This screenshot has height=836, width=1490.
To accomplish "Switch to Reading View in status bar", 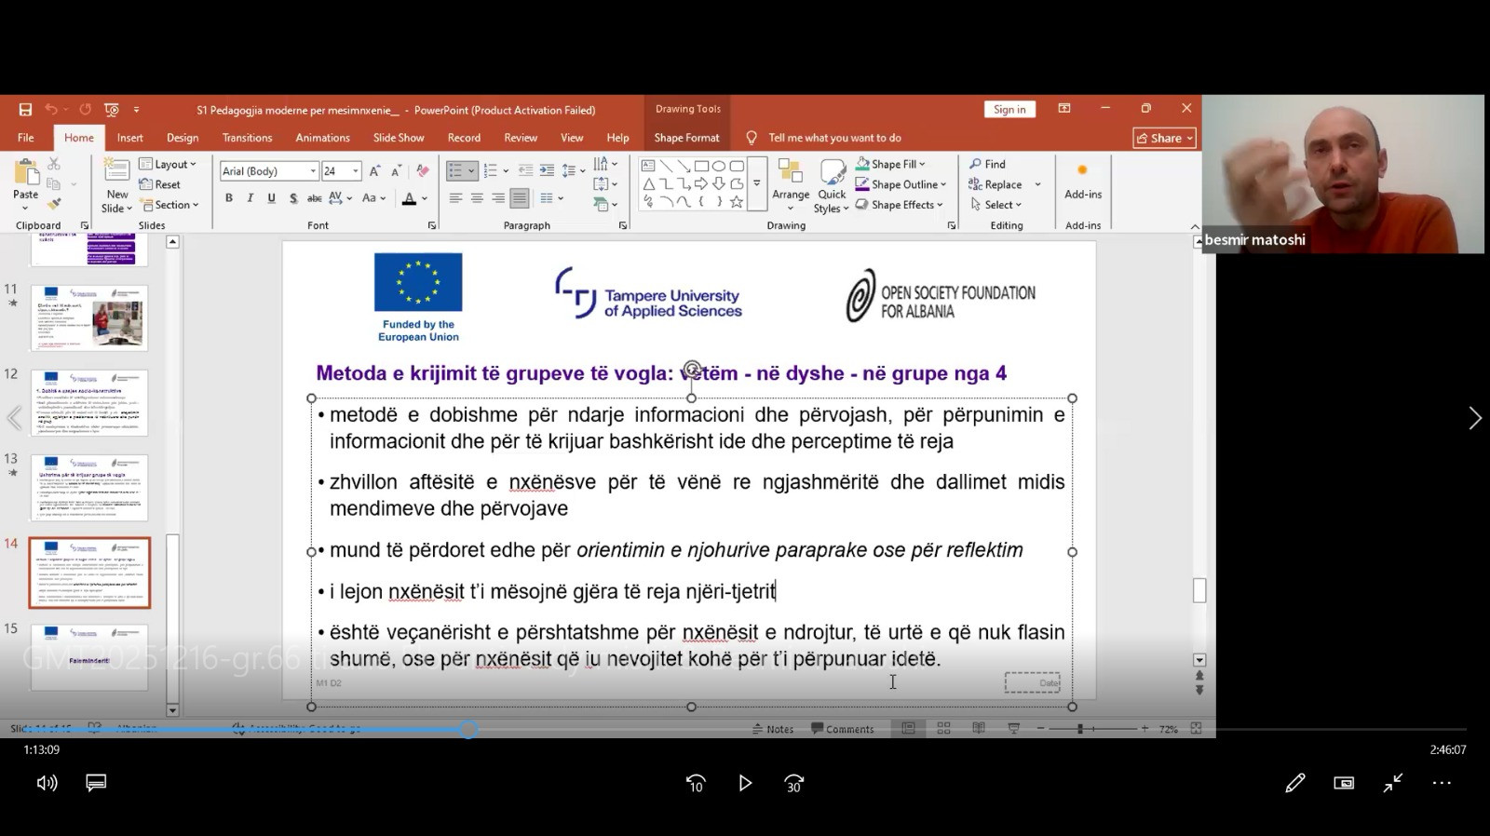I will tap(979, 728).
